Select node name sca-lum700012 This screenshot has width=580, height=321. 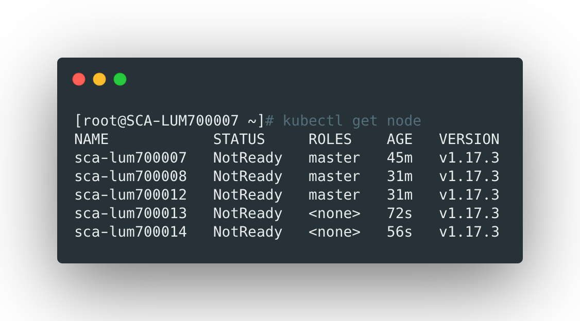(x=131, y=195)
